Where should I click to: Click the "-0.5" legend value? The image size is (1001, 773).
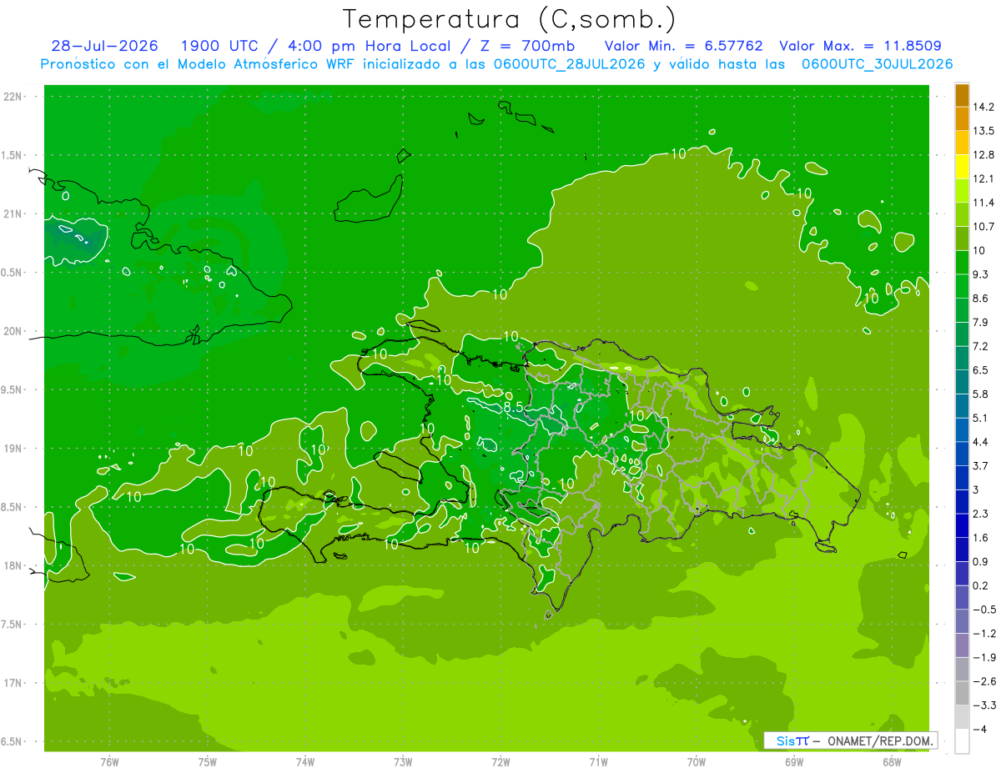[983, 610]
